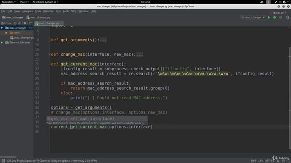Open the Window menu
The image size is (291, 163).
[83, 11]
